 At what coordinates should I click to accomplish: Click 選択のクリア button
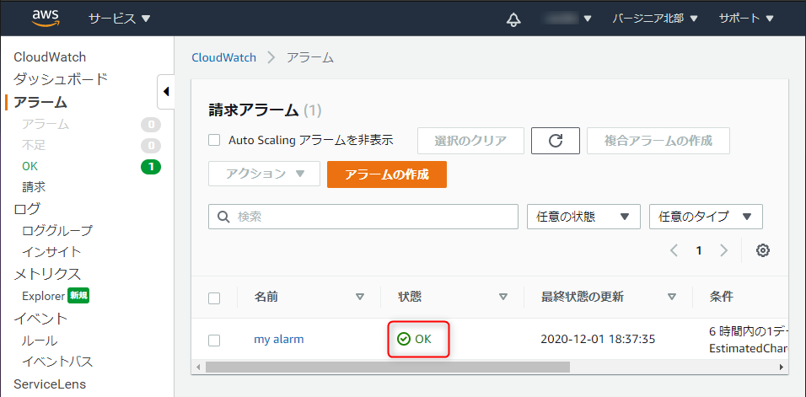coord(470,141)
